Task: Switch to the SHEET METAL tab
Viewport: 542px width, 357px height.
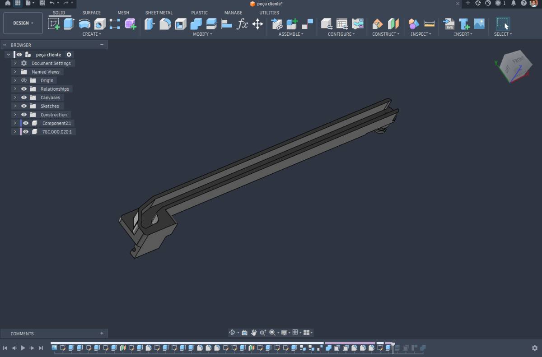Action: (x=159, y=13)
